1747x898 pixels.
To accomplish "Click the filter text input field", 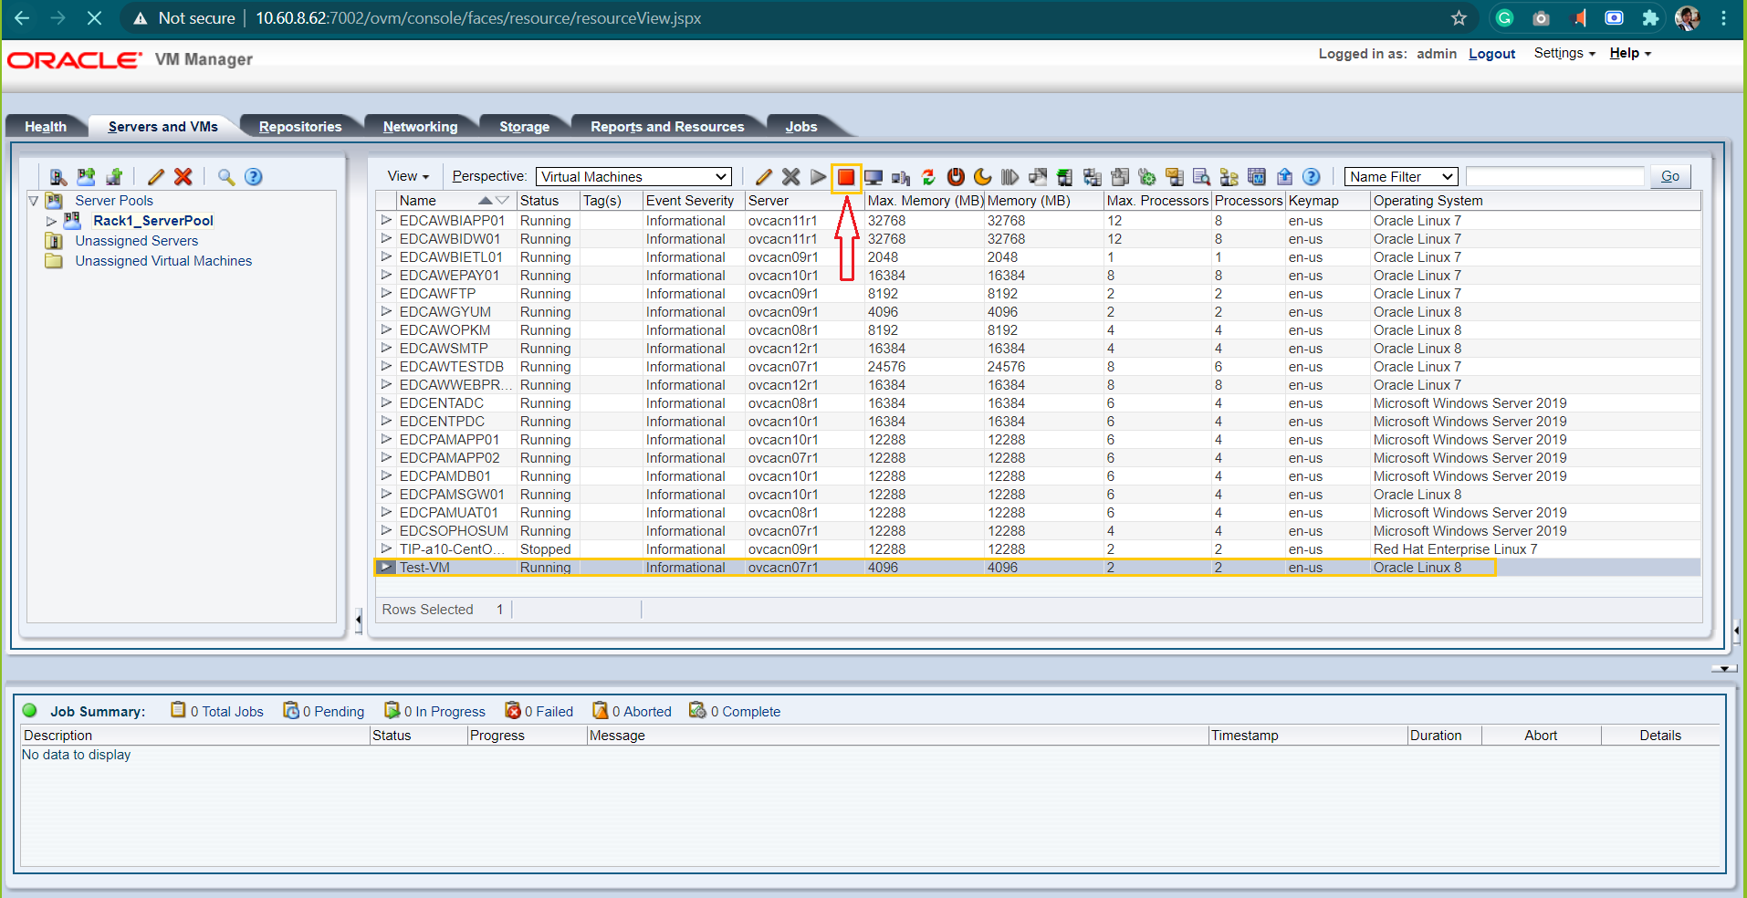I will pos(1555,177).
